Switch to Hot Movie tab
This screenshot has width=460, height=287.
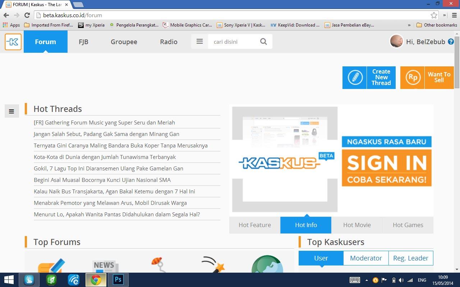[357, 225]
